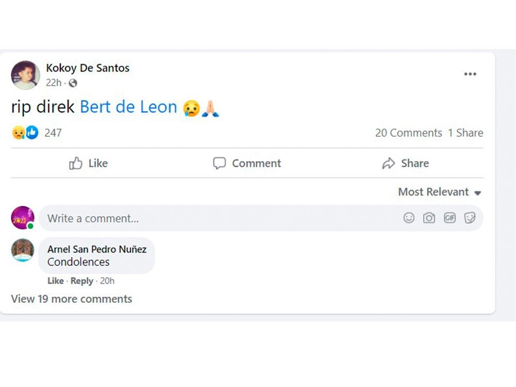Click the public globe privacy icon
The image size is (516, 387).
point(73,83)
